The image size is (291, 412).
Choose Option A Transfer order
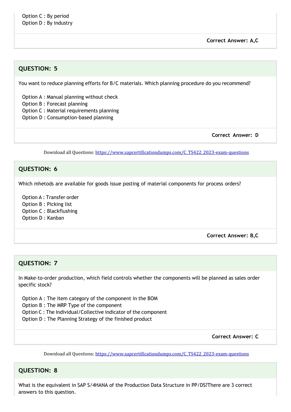pyautogui.click(x=50, y=197)
